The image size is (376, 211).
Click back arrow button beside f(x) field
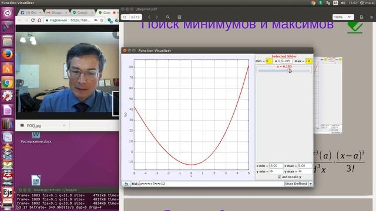tap(126, 183)
